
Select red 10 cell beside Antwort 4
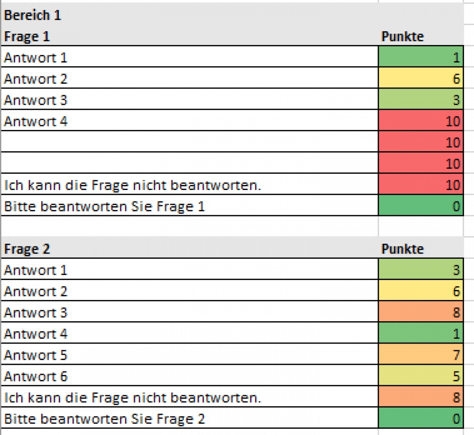tap(421, 120)
